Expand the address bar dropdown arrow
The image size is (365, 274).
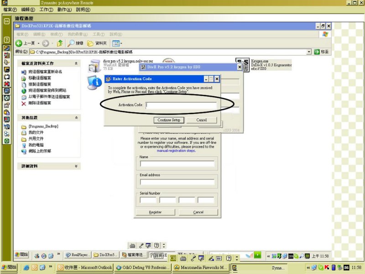tap(309, 52)
